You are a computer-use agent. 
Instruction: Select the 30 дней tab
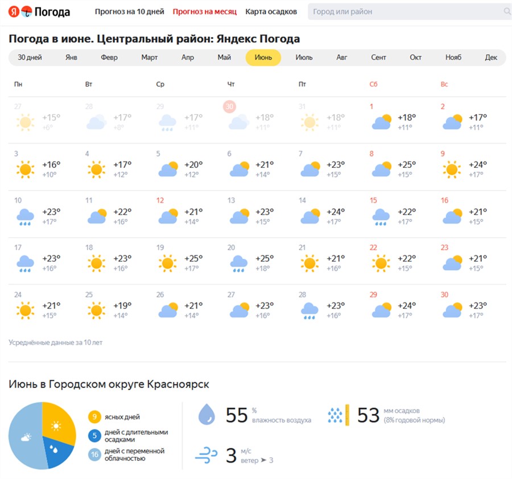30,57
